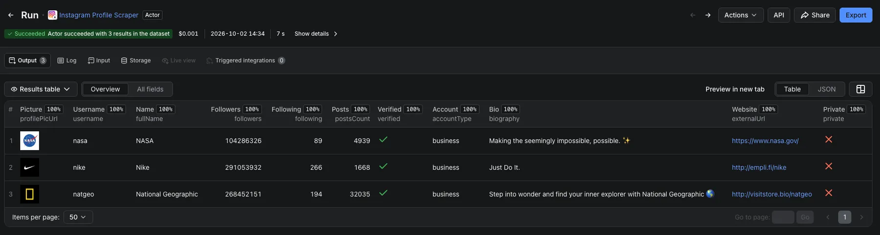Click the follower count 291053932
The width and height of the screenshot is (880, 235).
tap(243, 167)
